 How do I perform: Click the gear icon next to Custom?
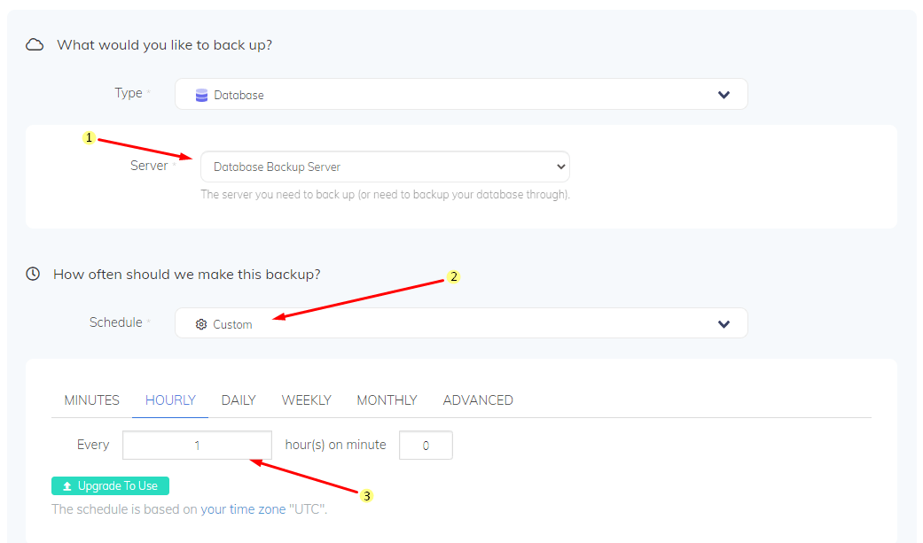[x=201, y=324]
